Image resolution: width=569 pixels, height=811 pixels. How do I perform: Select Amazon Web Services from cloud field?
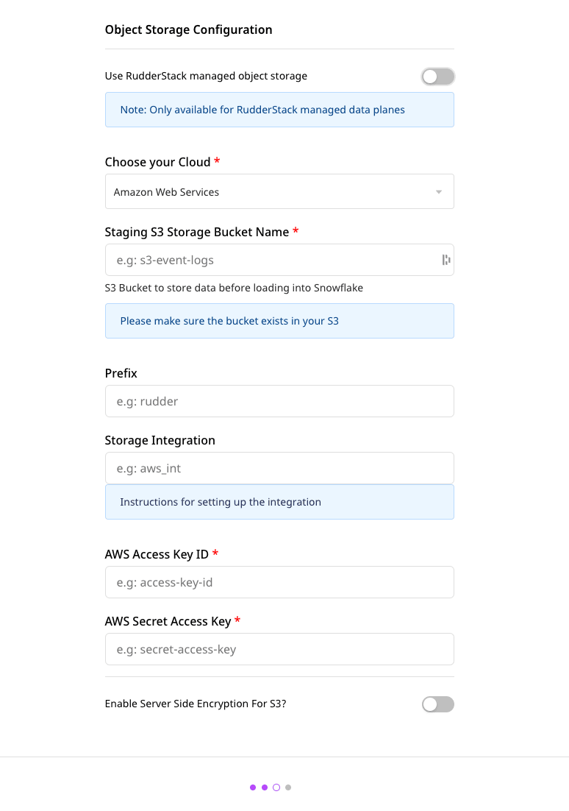279,191
